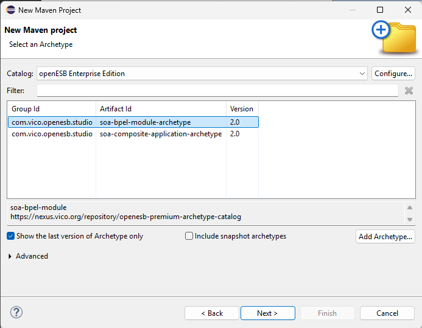Click the Eclipse icon in title bar
This screenshot has height=328, width=422.
(x=11, y=10)
